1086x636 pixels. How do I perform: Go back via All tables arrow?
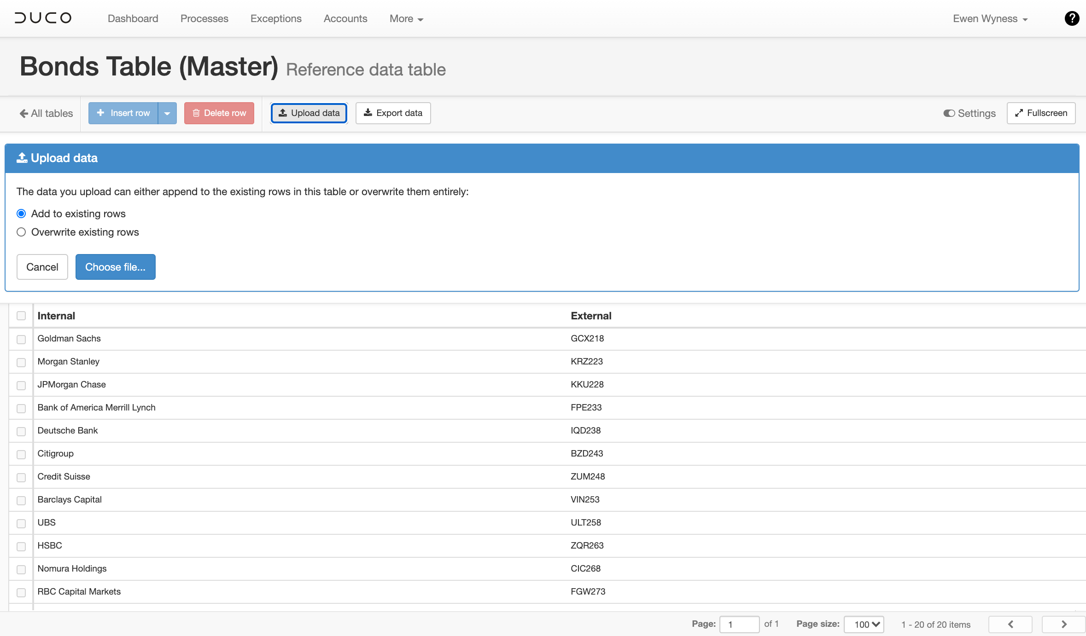point(46,113)
